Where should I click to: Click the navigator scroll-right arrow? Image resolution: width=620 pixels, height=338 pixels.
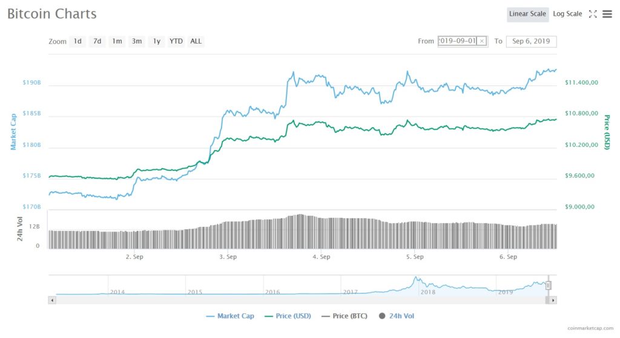[553, 300]
